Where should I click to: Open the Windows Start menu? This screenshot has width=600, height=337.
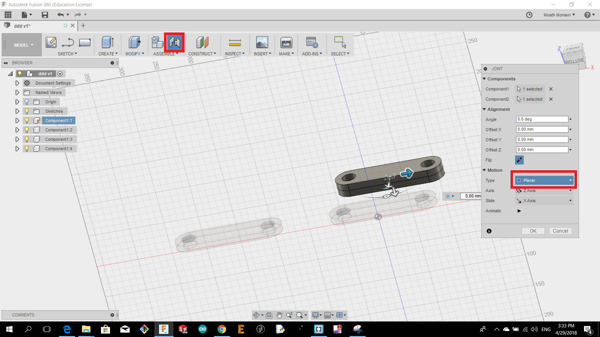tap(9, 329)
